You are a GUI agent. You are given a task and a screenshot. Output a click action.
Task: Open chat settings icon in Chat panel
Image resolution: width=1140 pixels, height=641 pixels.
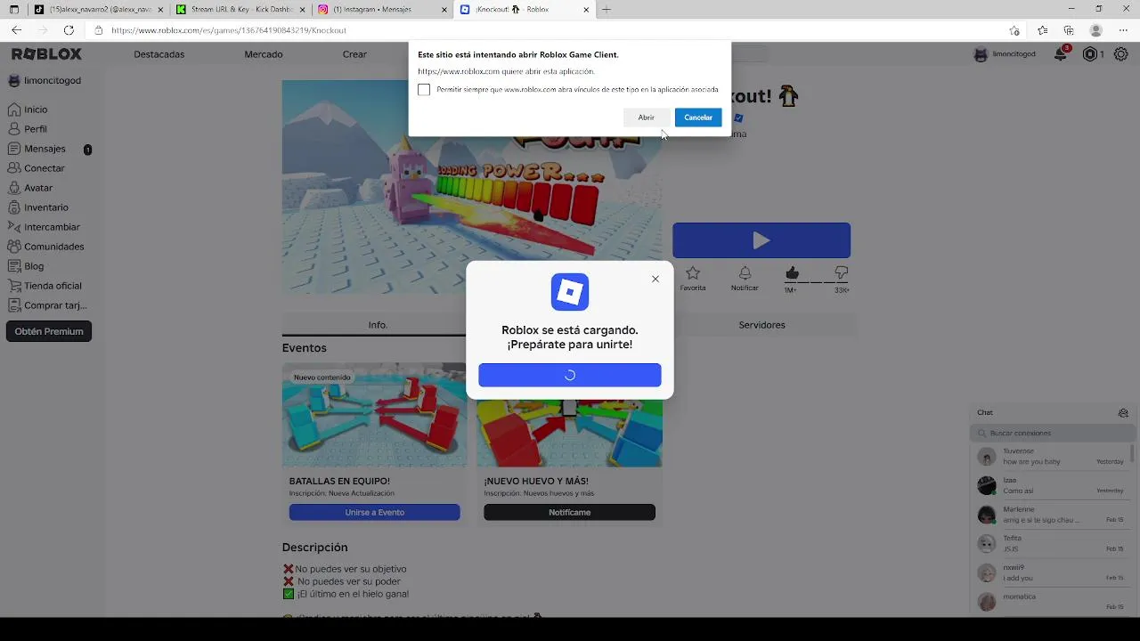click(1123, 413)
